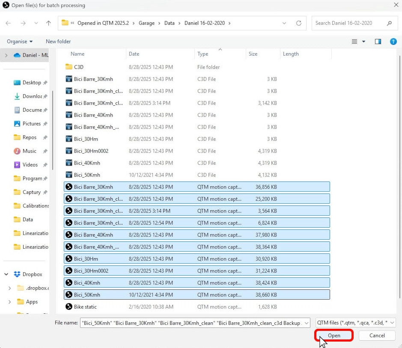Expand the Dropbox tree node
This screenshot has width=402, height=348.
click(7, 274)
